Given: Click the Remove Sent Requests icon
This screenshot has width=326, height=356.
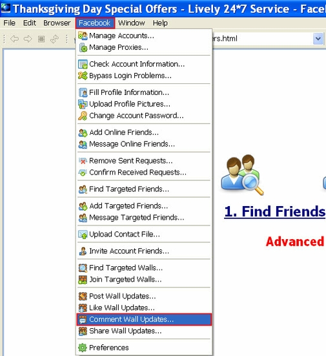Looking at the screenshot, I should click(x=83, y=161).
